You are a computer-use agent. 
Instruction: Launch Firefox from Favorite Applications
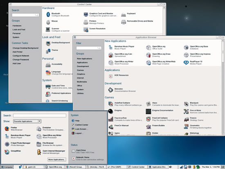pyautogui.click(x=7, y=128)
